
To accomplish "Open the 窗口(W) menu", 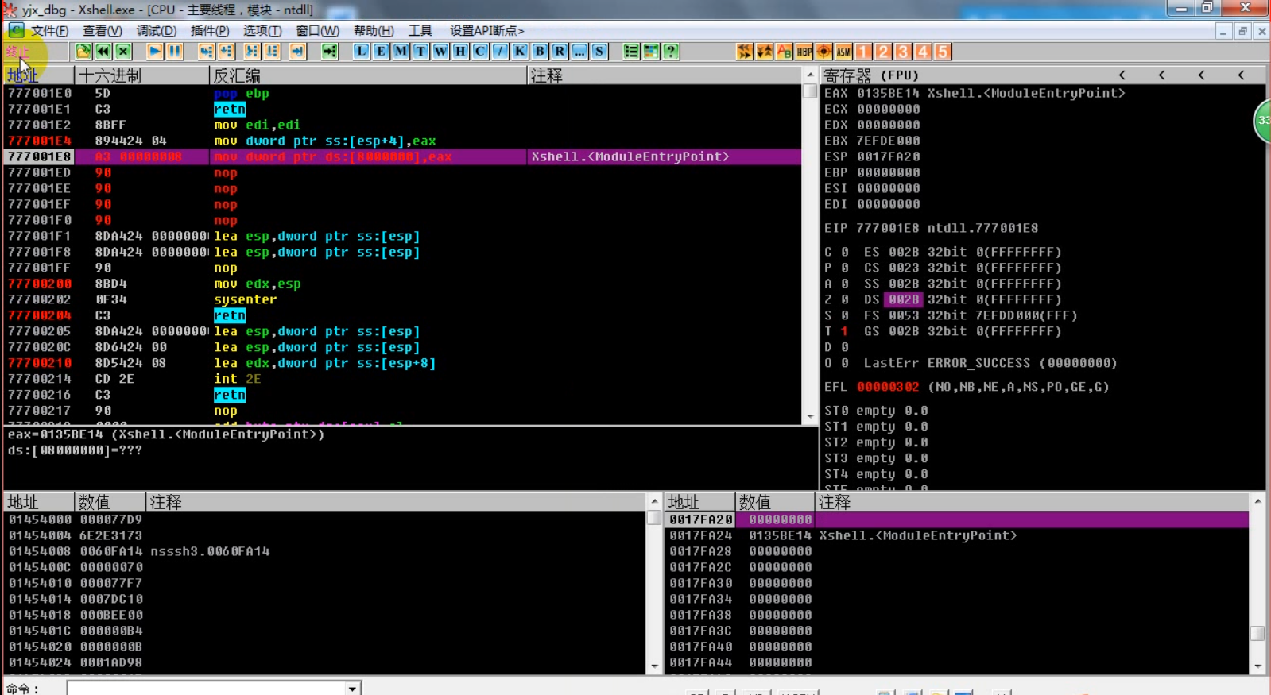I will point(317,31).
